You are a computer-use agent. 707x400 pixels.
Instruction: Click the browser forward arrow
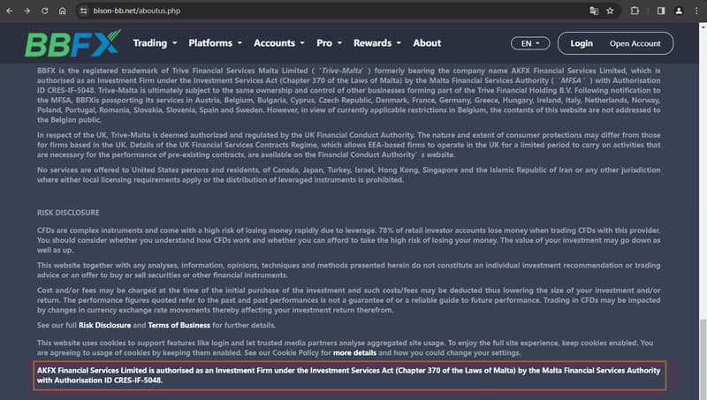click(27, 11)
